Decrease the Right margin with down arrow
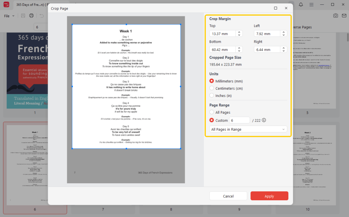Screen dimensions: 349x217 click(284, 51)
